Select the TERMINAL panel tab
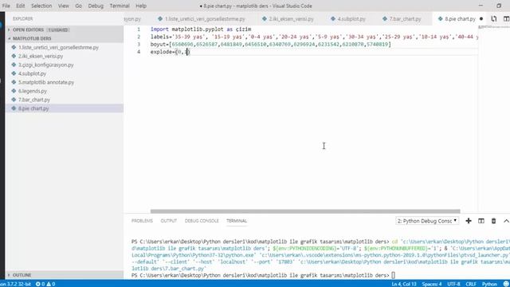The width and height of the screenshot is (510, 287). [237, 221]
